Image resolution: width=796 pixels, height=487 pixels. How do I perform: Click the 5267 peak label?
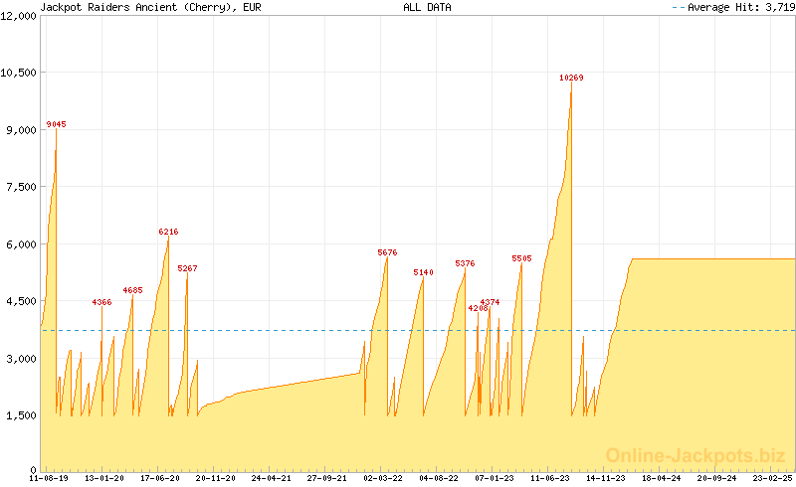[x=187, y=268]
